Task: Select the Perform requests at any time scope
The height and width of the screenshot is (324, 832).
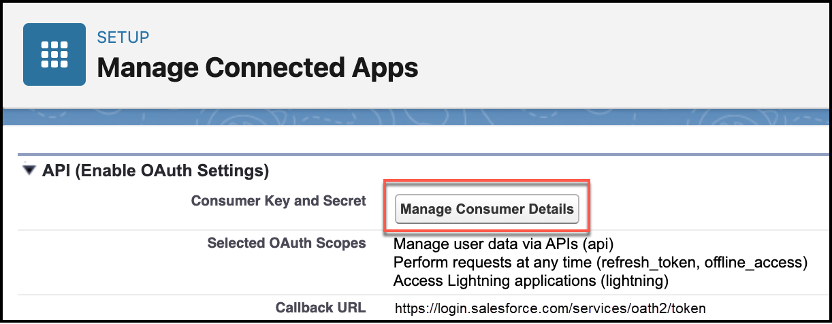Action: point(600,262)
